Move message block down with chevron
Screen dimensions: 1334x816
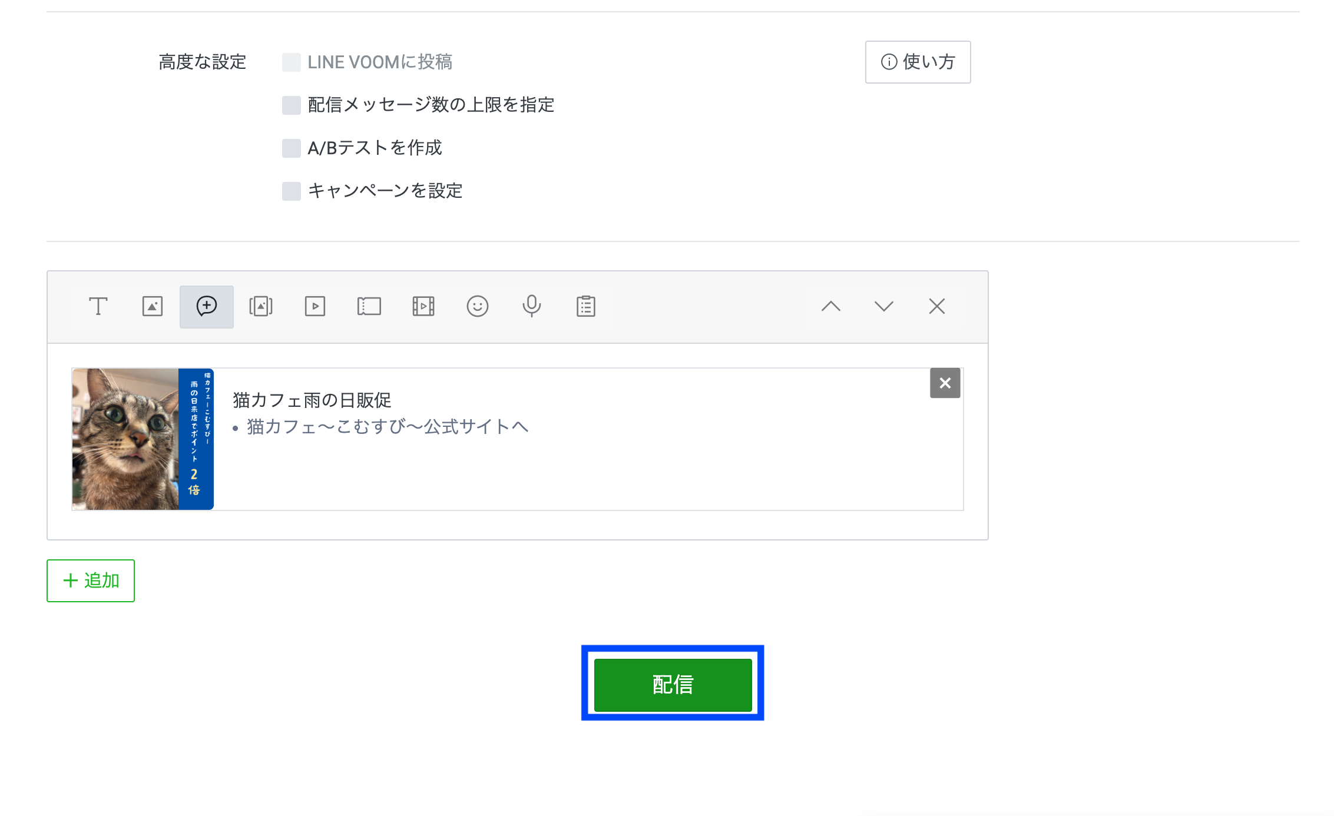(884, 307)
